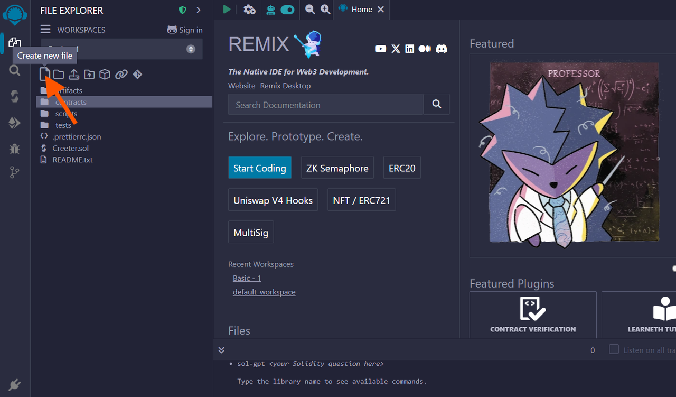Open recent workspace Basic - 1

pyautogui.click(x=247, y=278)
